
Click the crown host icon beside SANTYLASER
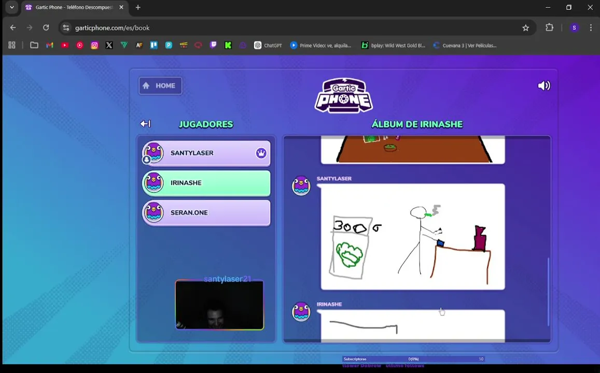click(x=261, y=153)
